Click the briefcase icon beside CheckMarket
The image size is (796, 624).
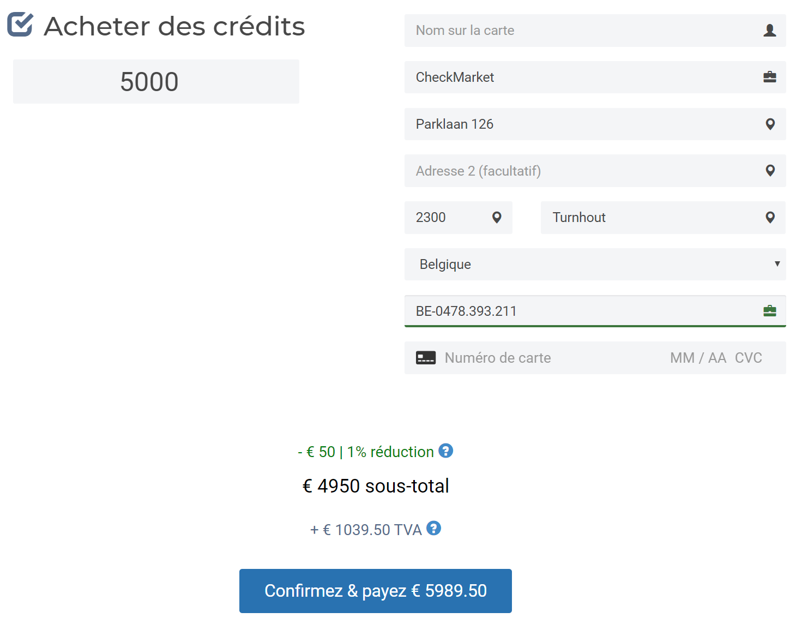[769, 77]
